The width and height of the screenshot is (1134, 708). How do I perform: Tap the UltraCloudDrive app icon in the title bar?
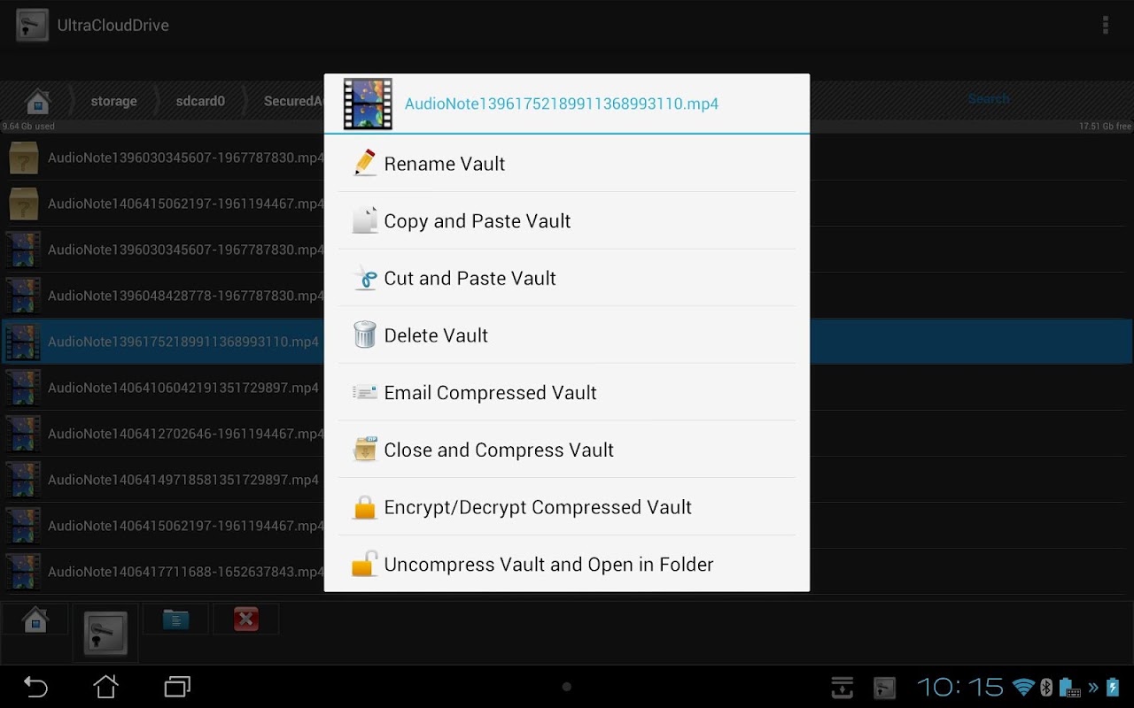coord(32,25)
